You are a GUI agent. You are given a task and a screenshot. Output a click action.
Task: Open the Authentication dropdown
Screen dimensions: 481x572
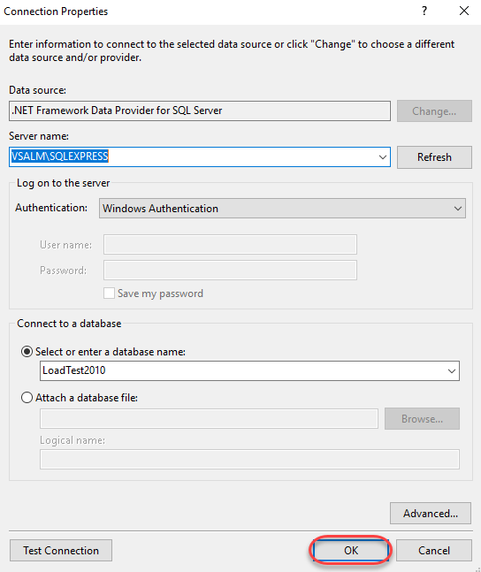pyautogui.click(x=282, y=209)
